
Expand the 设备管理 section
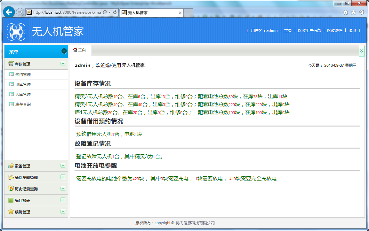(63, 166)
